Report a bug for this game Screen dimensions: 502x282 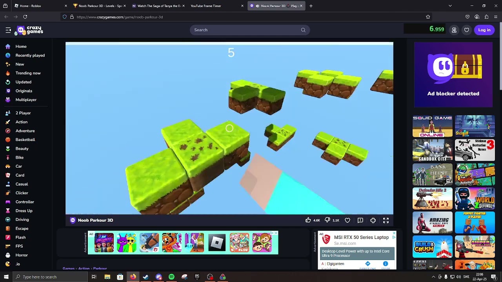(x=360, y=220)
